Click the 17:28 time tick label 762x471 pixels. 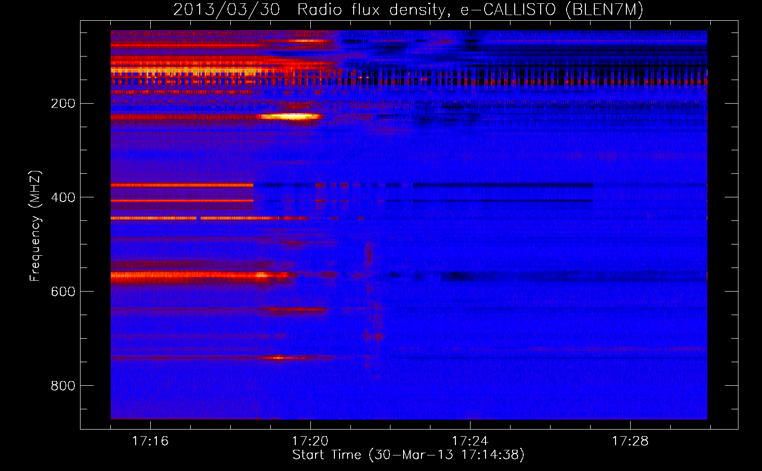[x=630, y=441]
